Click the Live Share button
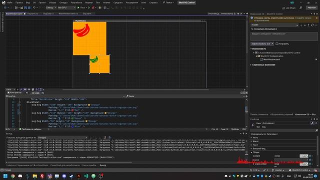Screen dimensions: 320x180 [x=289, y=8]
